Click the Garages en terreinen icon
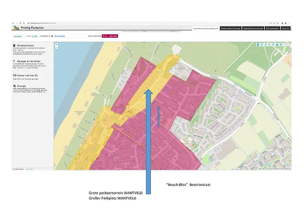 (x=15, y=62)
